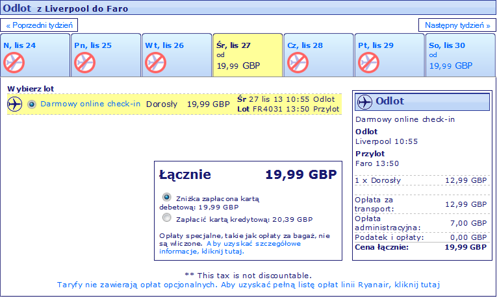Click no-flight icon under Wt, lis 26
The height and width of the screenshot is (297, 497).
click(x=156, y=63)
